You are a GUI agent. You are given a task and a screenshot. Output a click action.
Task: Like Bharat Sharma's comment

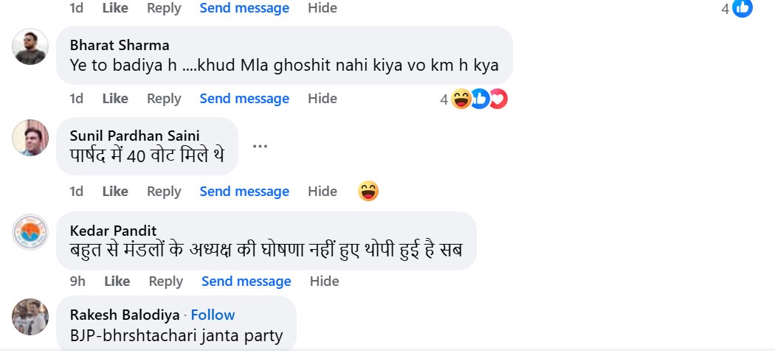(115, 99)
